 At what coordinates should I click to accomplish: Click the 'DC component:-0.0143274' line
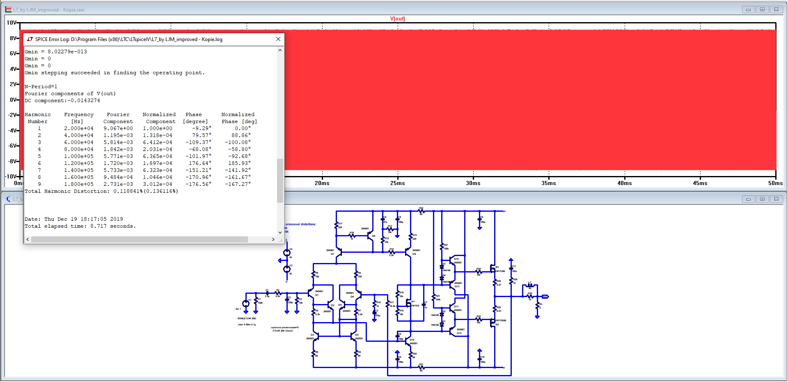[62, 101]
